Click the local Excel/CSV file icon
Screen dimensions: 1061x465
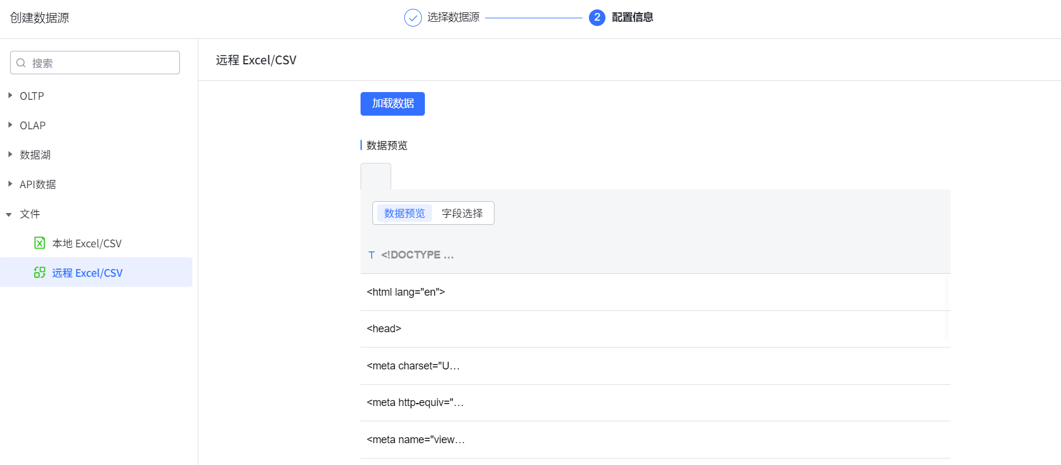coord(40,243)
